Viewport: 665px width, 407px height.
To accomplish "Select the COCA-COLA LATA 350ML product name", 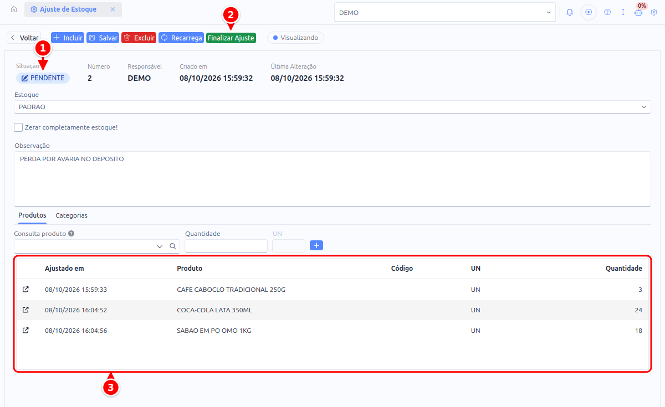I will [214, 310].
